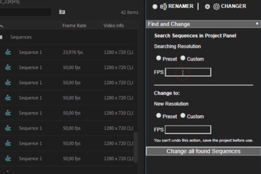
Task: Choose Custom under New Resolution
Action: (183, 116)
